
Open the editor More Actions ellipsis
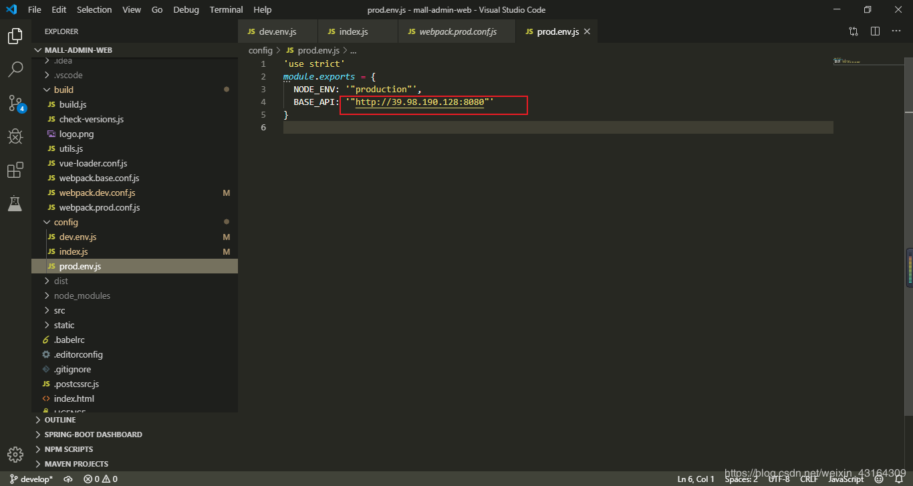[896, 31]
